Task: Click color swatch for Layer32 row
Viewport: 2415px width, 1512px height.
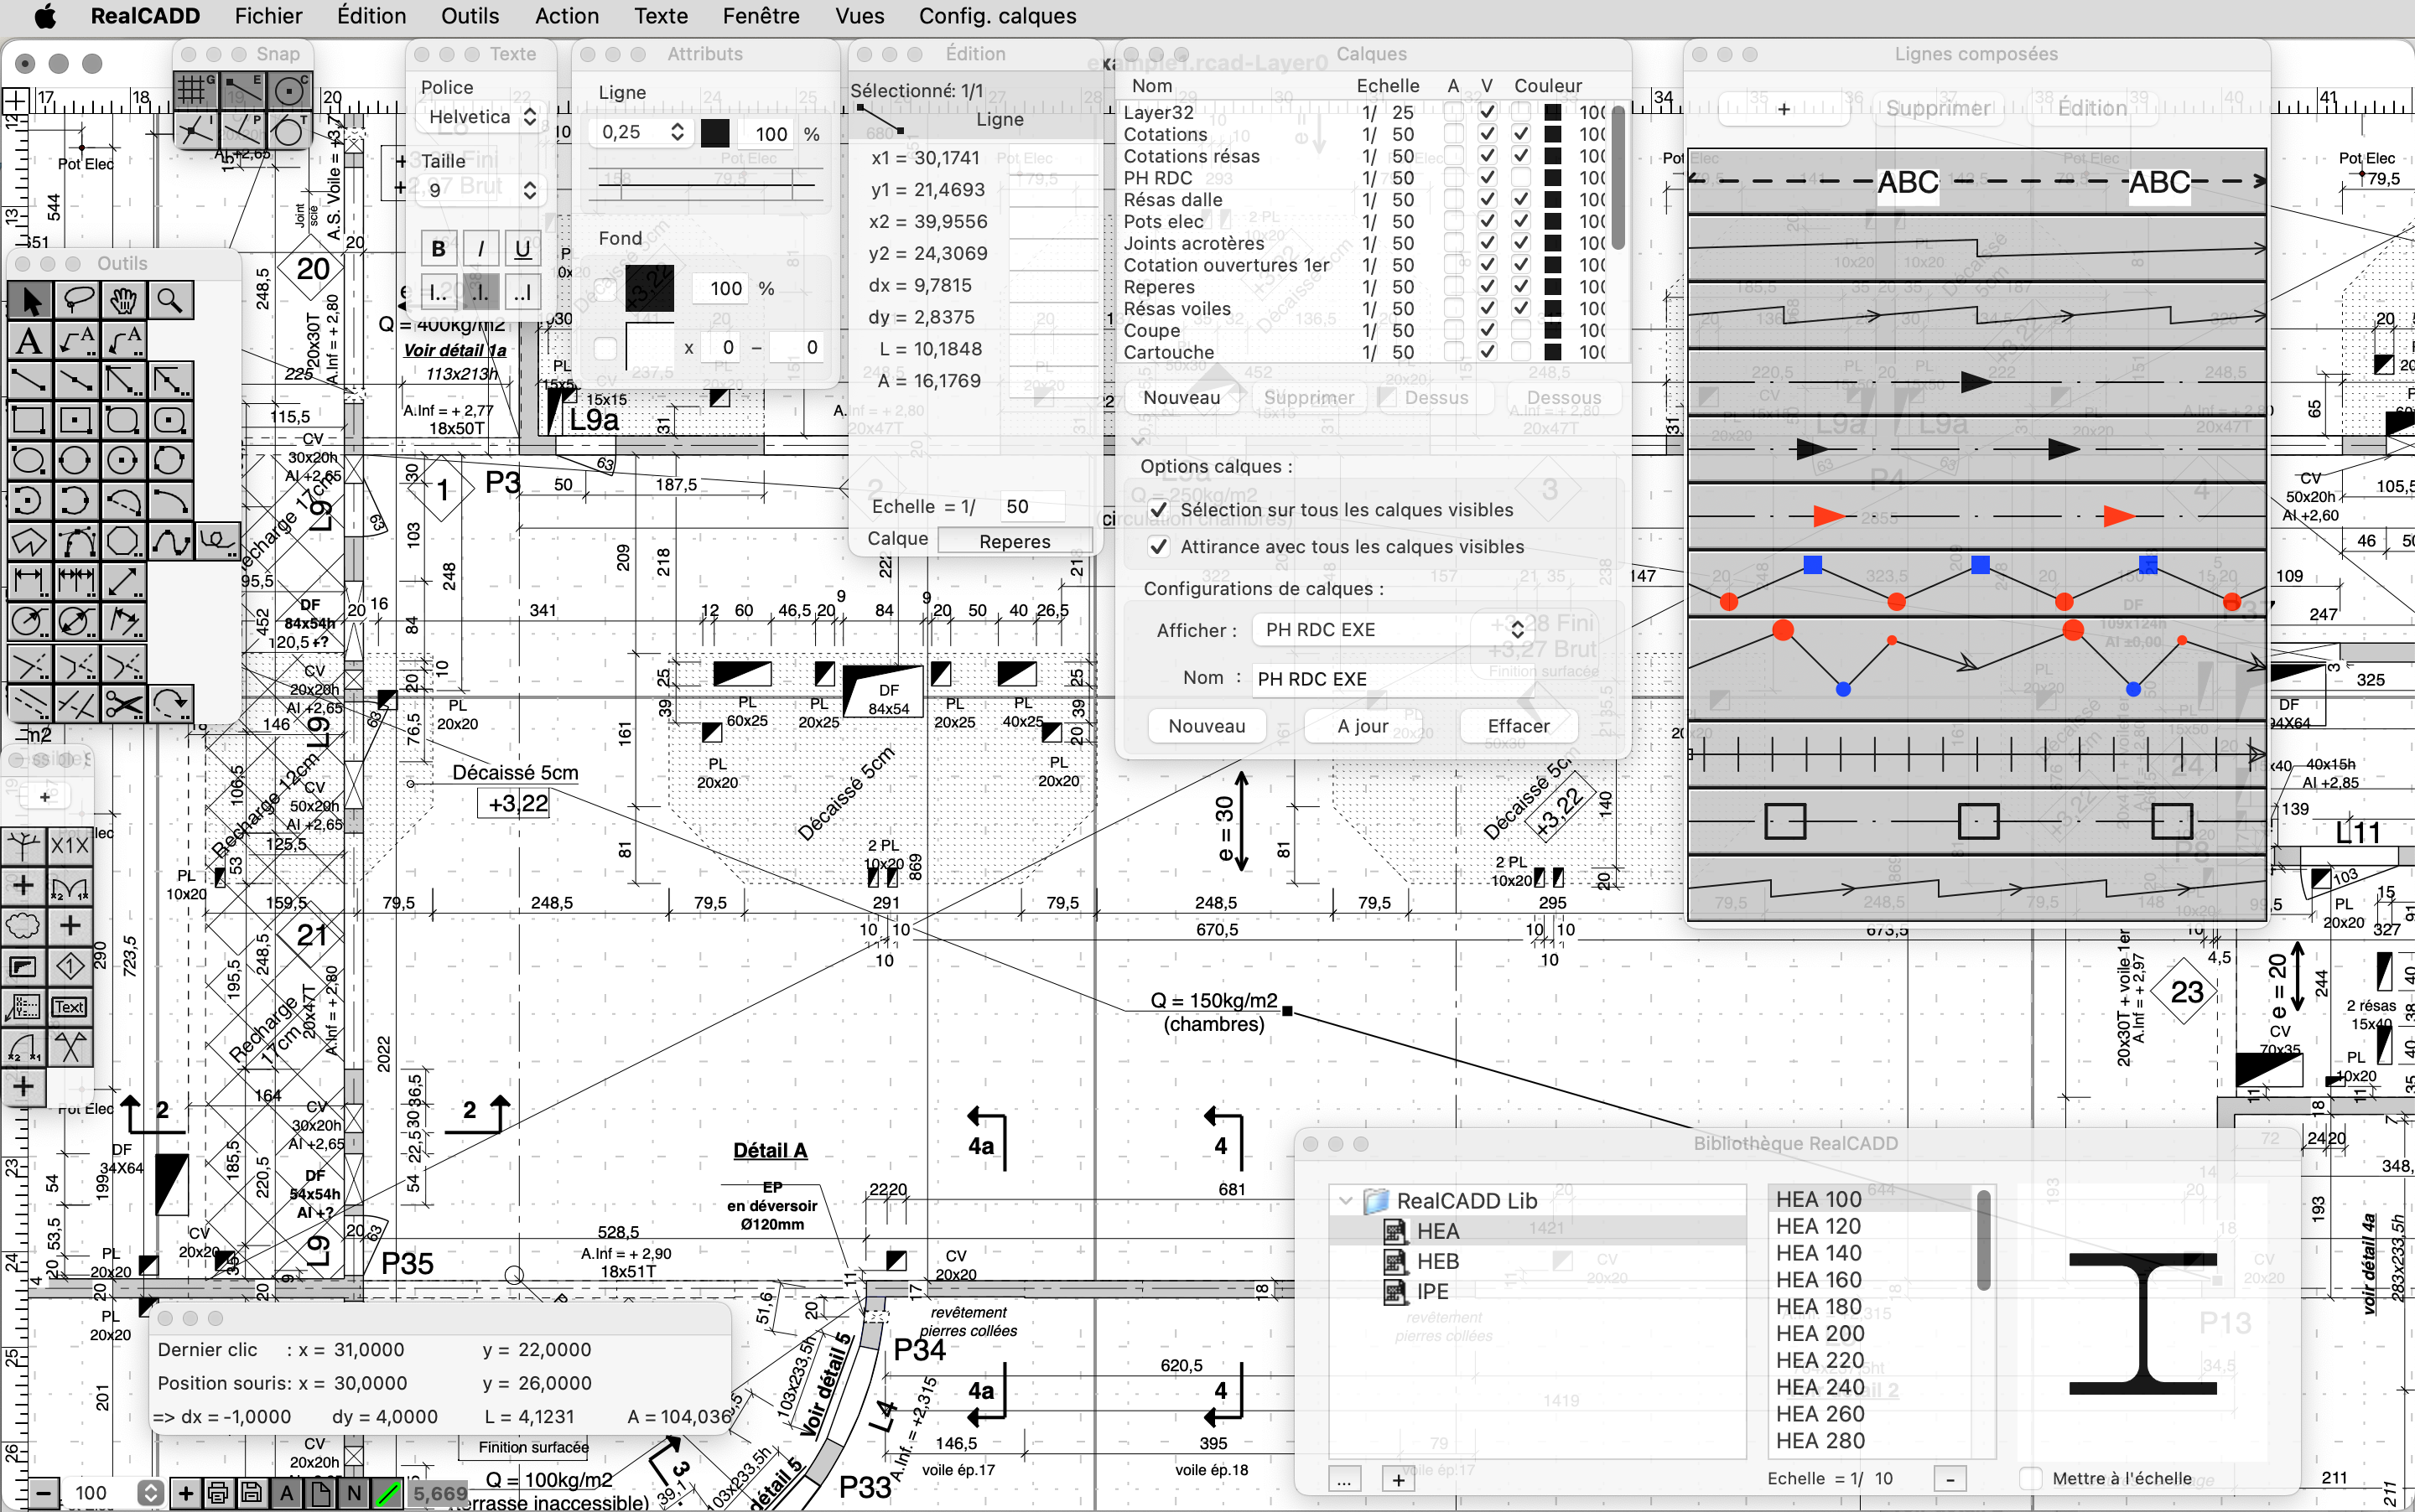Action: pos(1553,112)
